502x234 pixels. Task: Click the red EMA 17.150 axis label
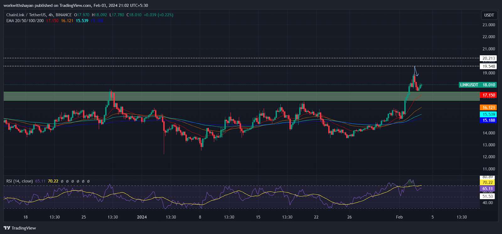click(489, 95)
